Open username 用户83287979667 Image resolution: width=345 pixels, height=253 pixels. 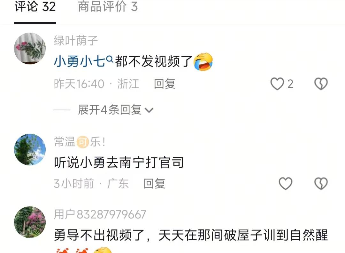coord(100,214)
